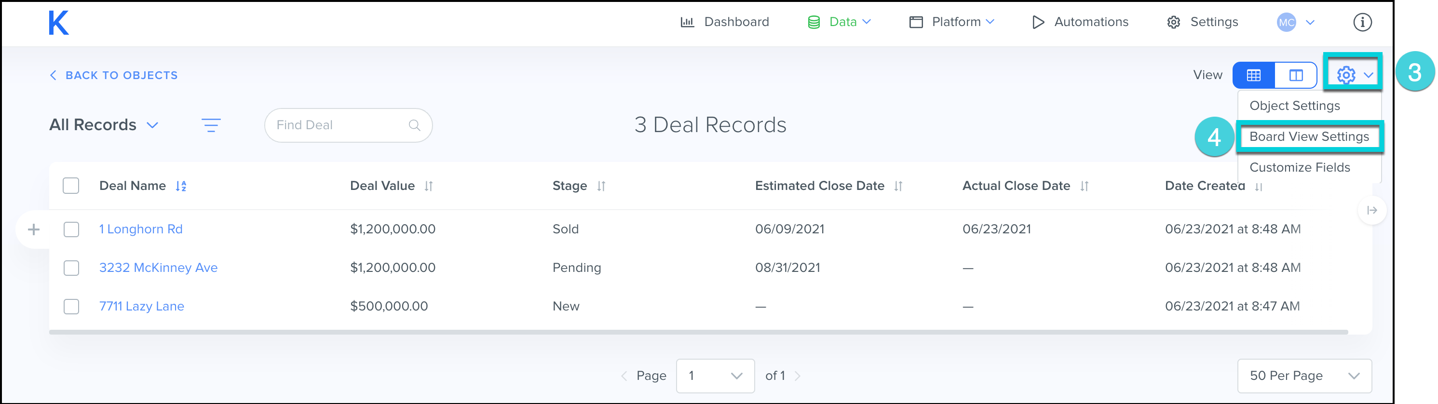Viewport: 1438px width, 404px height.
Task: Switch to board column view icon
Action: point(1296,75)
